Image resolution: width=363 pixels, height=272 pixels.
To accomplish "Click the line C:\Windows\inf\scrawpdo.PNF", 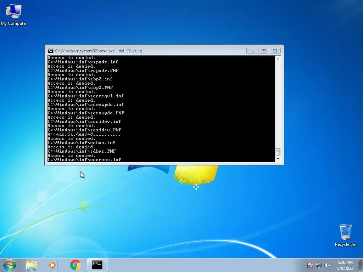I will pyautogui.click(x=86, y=113).
